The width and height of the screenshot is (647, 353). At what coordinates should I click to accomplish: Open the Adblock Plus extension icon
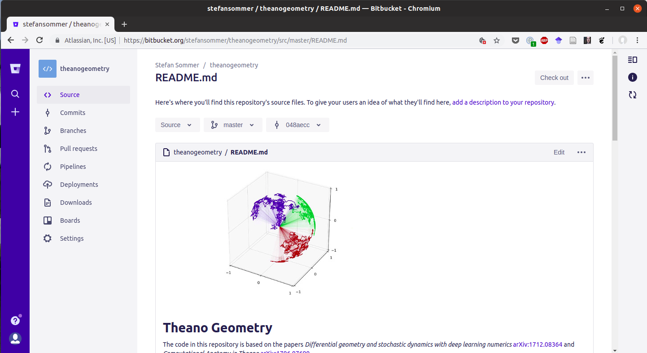click(x=544, y=40)
